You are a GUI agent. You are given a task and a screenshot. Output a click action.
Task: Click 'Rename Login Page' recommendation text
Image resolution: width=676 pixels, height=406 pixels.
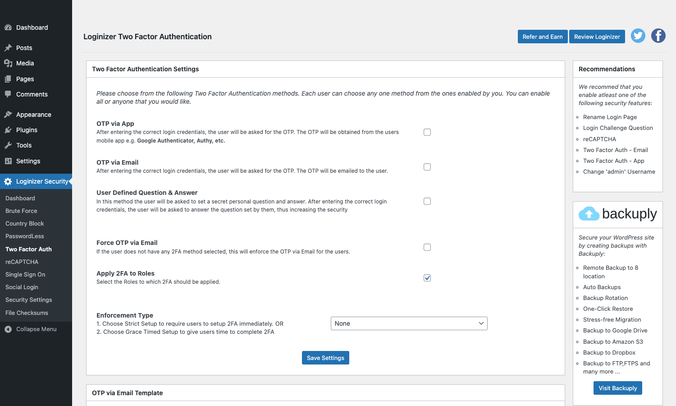pos(610,117)
